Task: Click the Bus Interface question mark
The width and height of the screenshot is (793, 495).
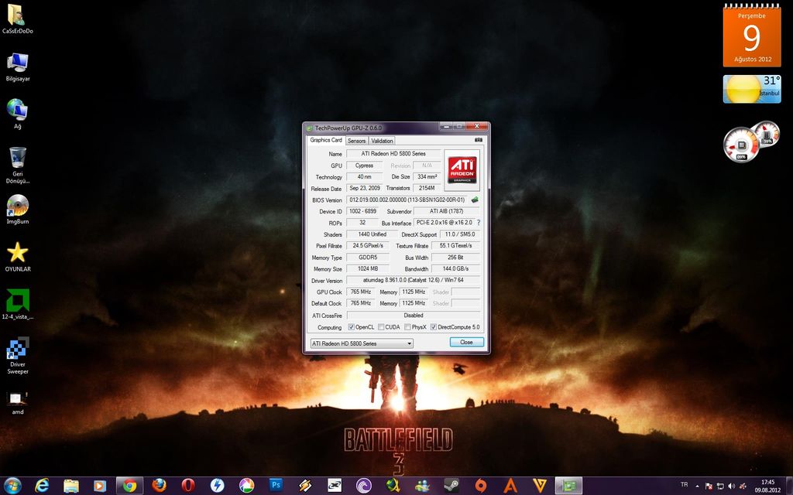Action: pyautogui.click(x=479, y=223)
